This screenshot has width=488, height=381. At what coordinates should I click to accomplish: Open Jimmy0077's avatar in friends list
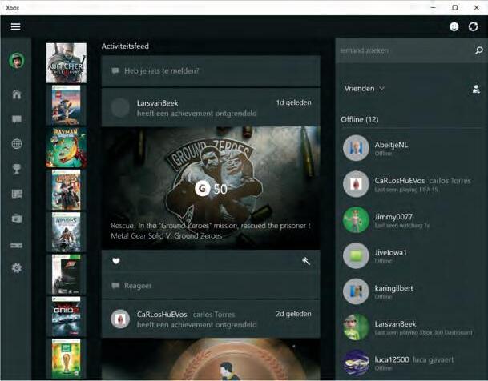pos(356,219)
